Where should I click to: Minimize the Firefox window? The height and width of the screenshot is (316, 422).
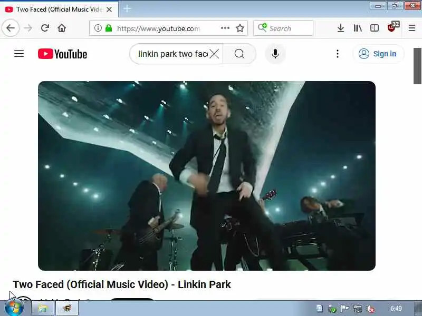(378, 6)
